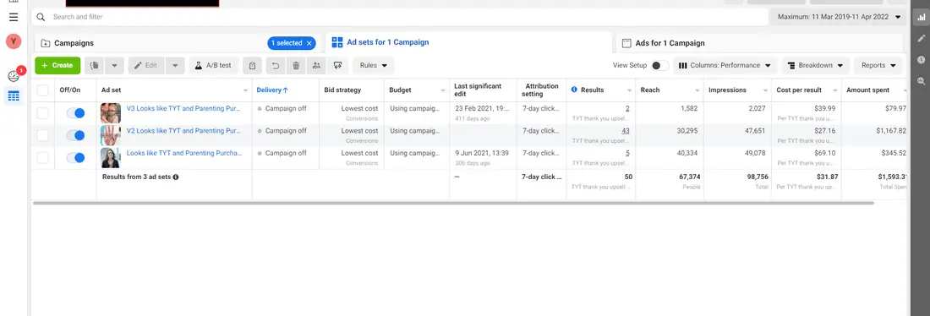Image resolution: width=930 pixels, height=316 pixels.
Task: Click the undo arrow icon
Action: (276, 65)
